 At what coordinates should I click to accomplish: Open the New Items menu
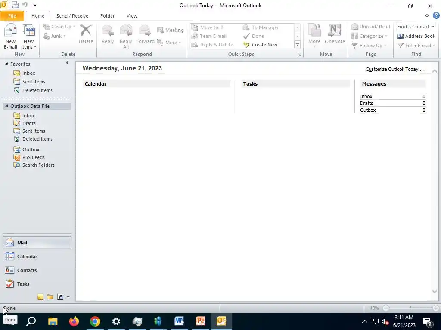click(x=28, y=37)
